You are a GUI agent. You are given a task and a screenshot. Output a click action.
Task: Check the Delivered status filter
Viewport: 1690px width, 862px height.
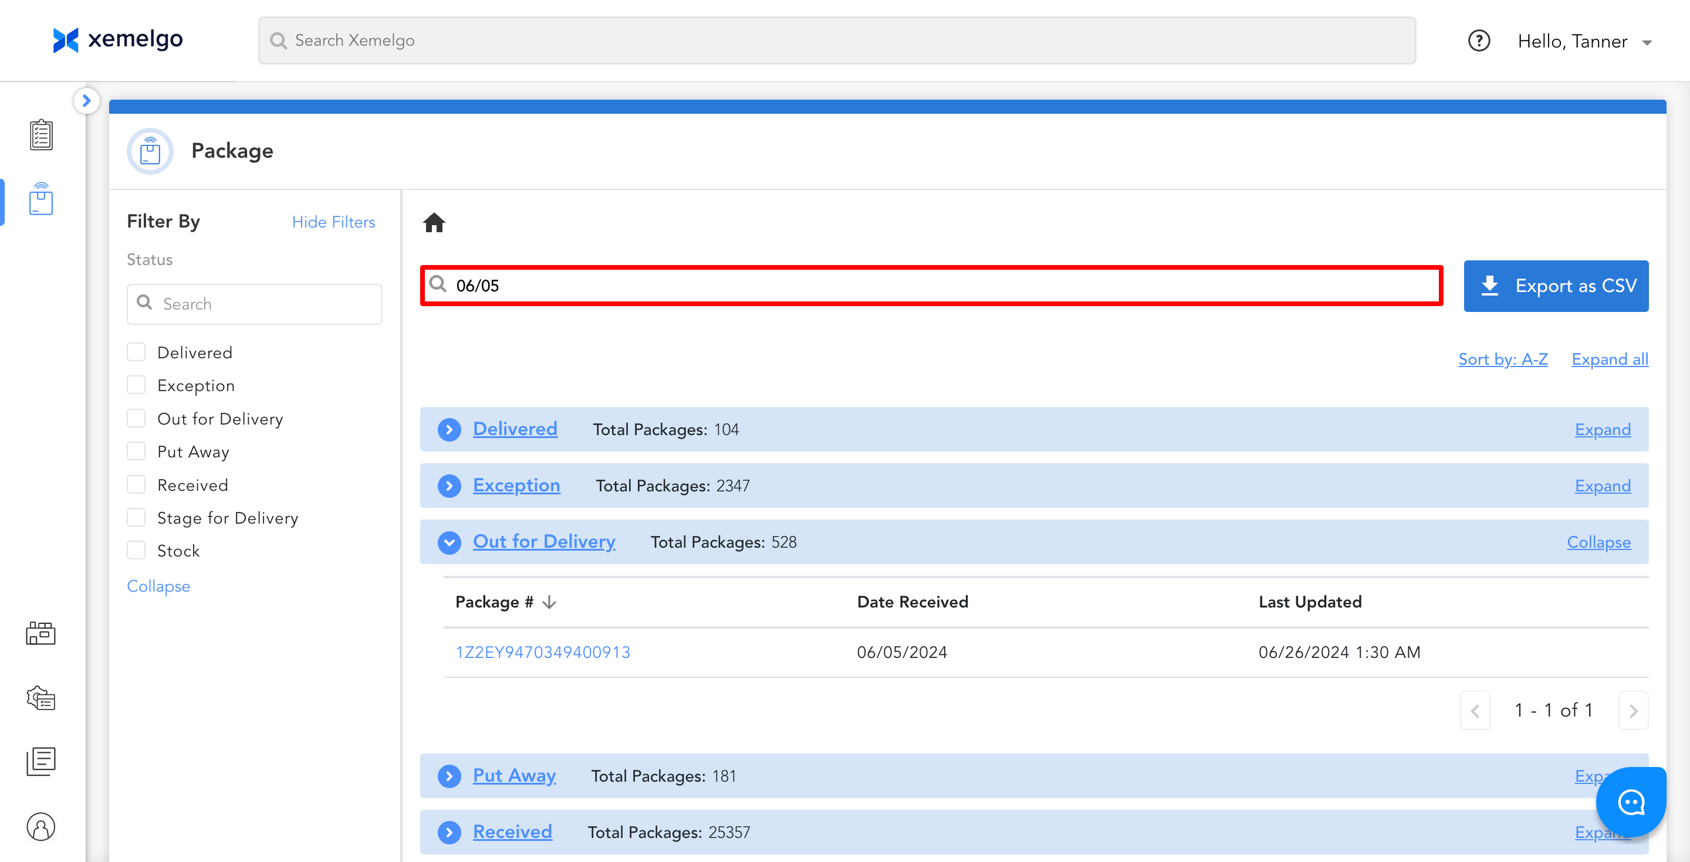(137, 352)
